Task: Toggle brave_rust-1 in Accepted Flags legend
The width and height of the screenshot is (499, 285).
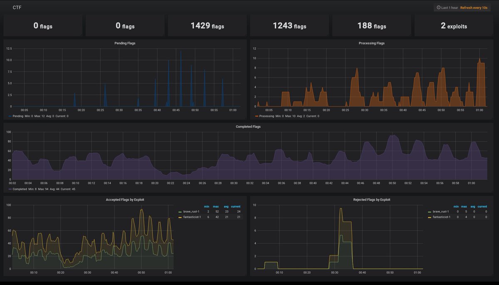Action: coord(191,212)
